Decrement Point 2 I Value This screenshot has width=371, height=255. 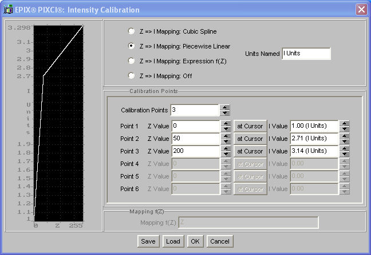[x=344, y=141]
